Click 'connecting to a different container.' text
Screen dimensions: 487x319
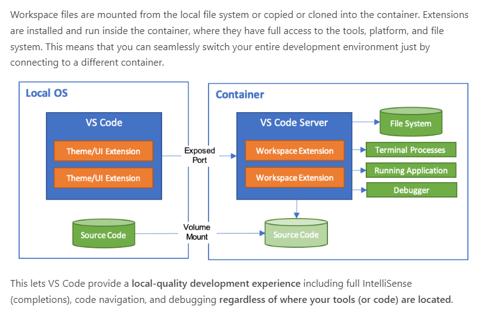point(87,63)
